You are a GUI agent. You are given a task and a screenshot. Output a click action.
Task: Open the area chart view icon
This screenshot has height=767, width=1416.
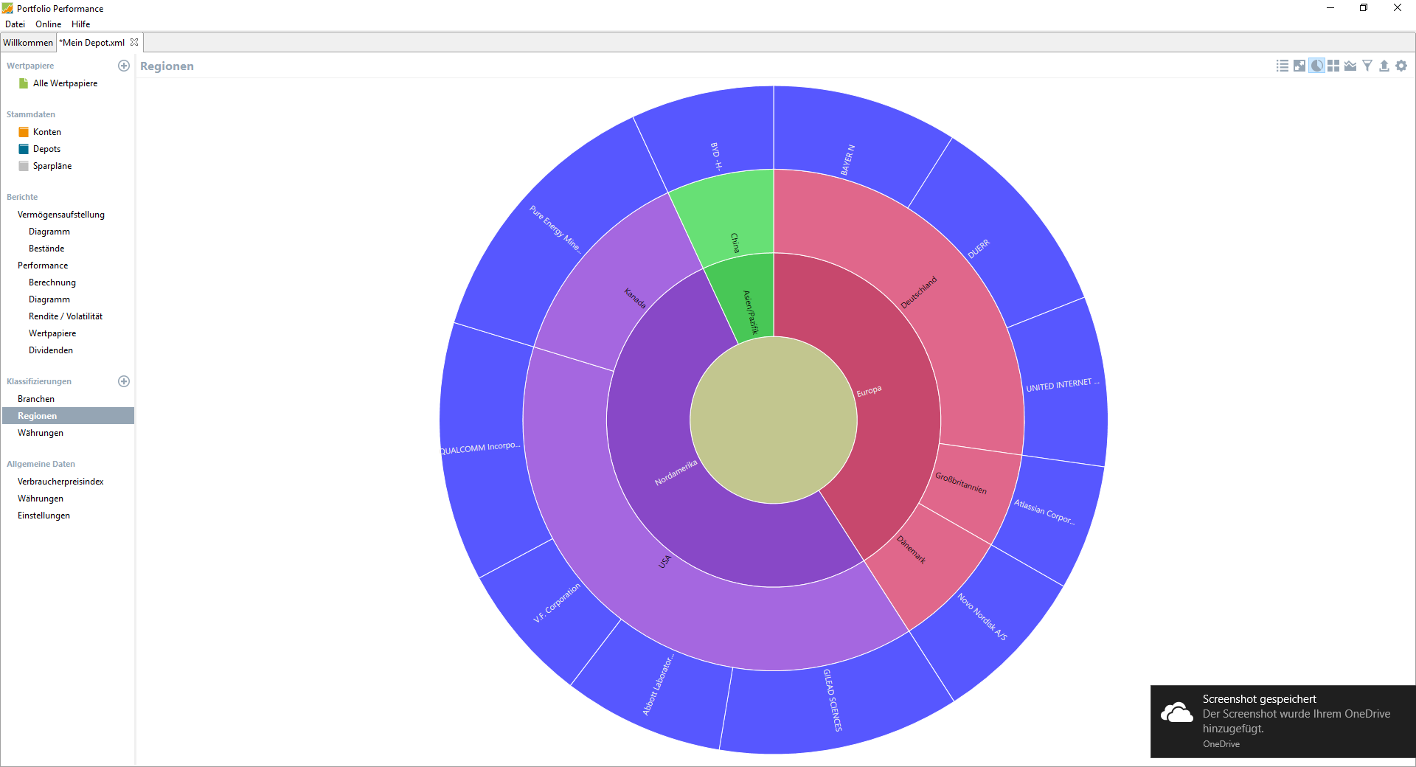click(x=1350, y=66)
